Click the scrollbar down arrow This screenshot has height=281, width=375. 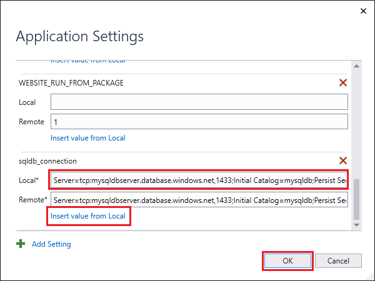(357, 225)
